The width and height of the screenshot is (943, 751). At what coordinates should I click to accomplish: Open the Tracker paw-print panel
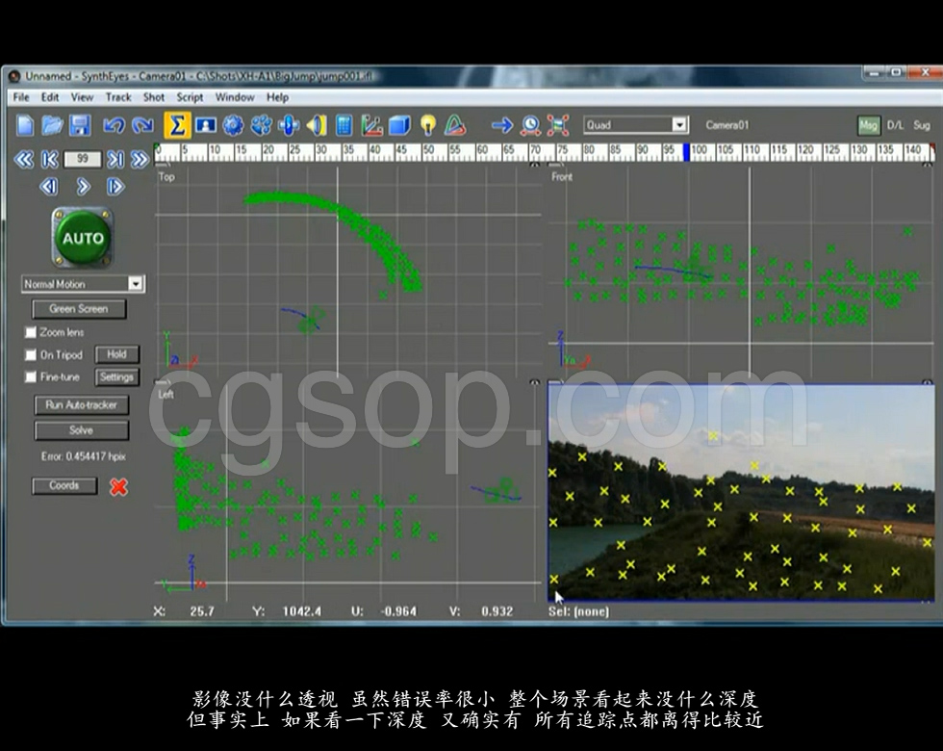pyautogui.click(x=261, y=125)
